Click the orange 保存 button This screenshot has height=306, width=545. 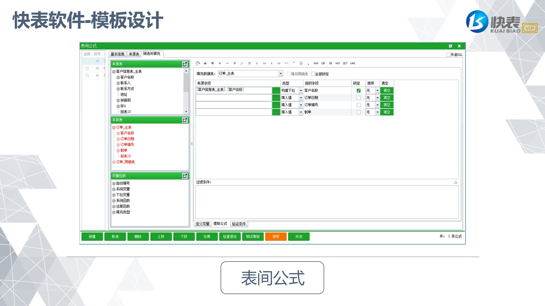(276, 237)
